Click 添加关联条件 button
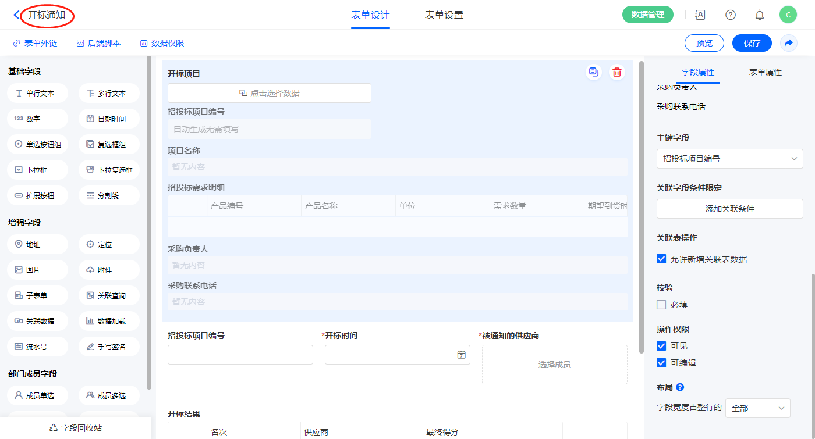Screen dimensions: 815x439 729,209
